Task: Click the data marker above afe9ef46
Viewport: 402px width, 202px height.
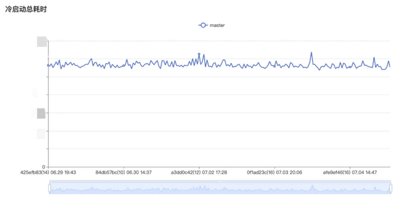Action: (x=350, y=67)
